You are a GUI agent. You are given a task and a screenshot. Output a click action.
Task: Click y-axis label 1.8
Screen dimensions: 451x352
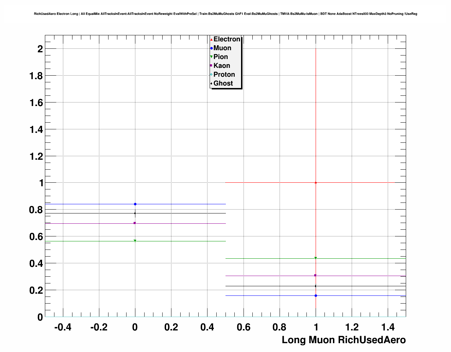(x=36, y=76)
